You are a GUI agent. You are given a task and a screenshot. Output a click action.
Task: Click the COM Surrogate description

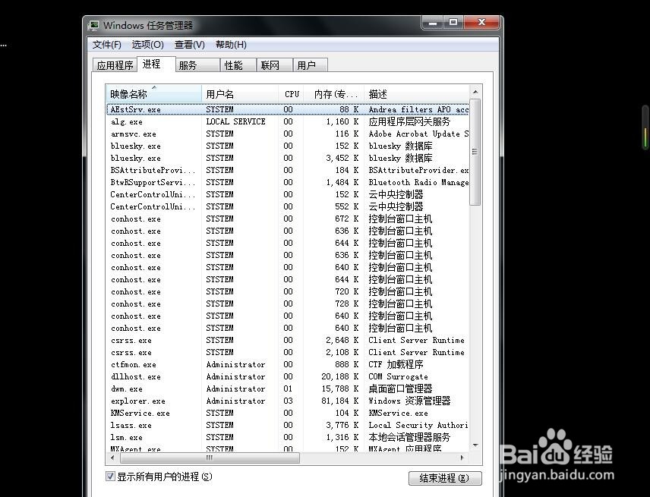[x=398, y=376]
